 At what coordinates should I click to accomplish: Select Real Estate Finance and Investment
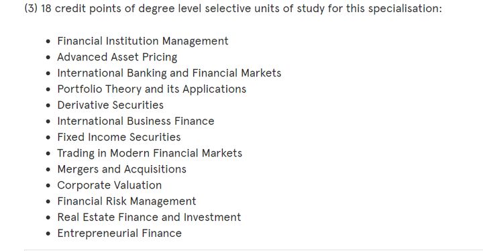[x=149, y=217]
